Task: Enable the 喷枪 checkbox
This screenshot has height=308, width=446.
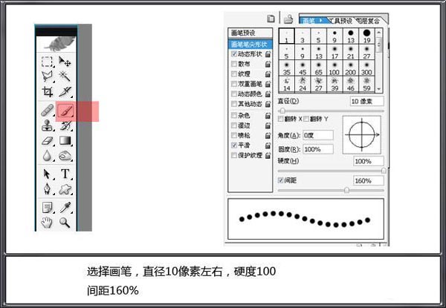Action: click(234, 135)
